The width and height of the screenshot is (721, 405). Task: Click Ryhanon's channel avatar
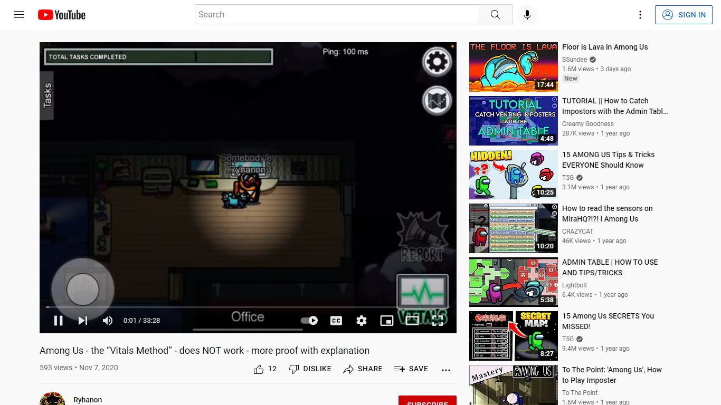click(x=52, y=399)
